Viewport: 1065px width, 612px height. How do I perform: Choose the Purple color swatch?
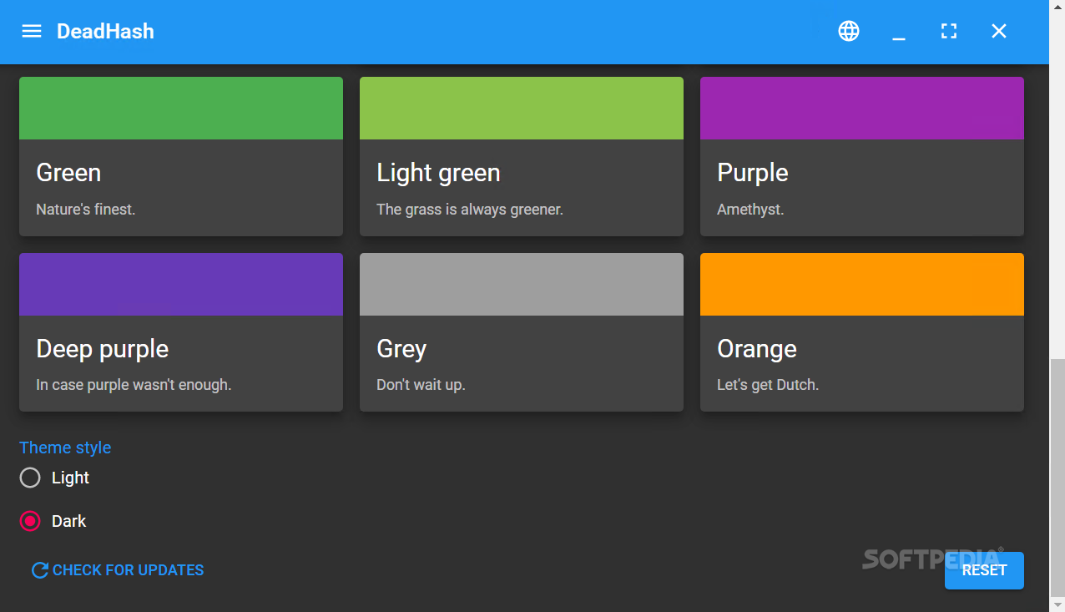point(862,109)
